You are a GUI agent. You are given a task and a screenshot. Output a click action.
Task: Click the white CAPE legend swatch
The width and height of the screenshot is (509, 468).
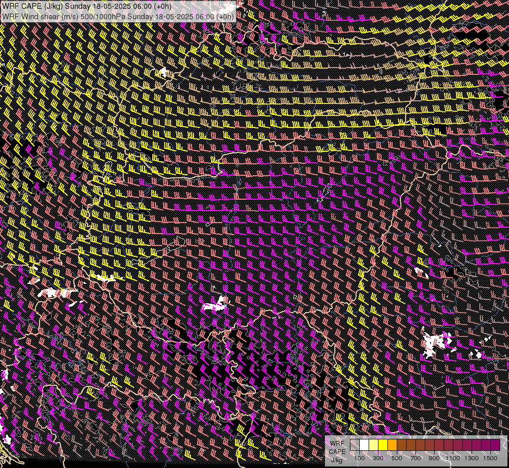(x=364, y=445)
